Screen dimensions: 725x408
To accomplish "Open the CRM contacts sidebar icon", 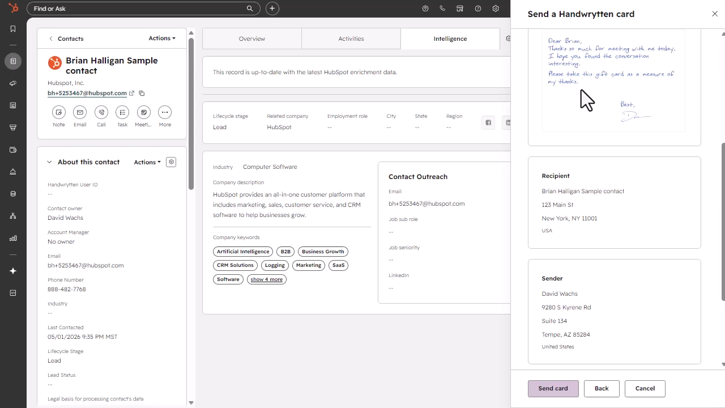I will (x=13, y=61).
